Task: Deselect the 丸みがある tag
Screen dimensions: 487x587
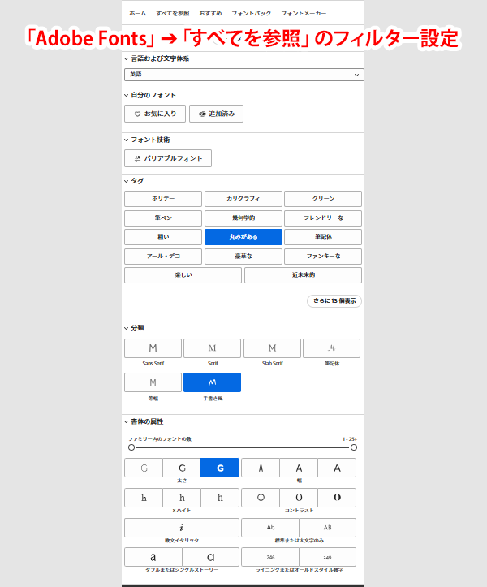Action: point(243,237)
